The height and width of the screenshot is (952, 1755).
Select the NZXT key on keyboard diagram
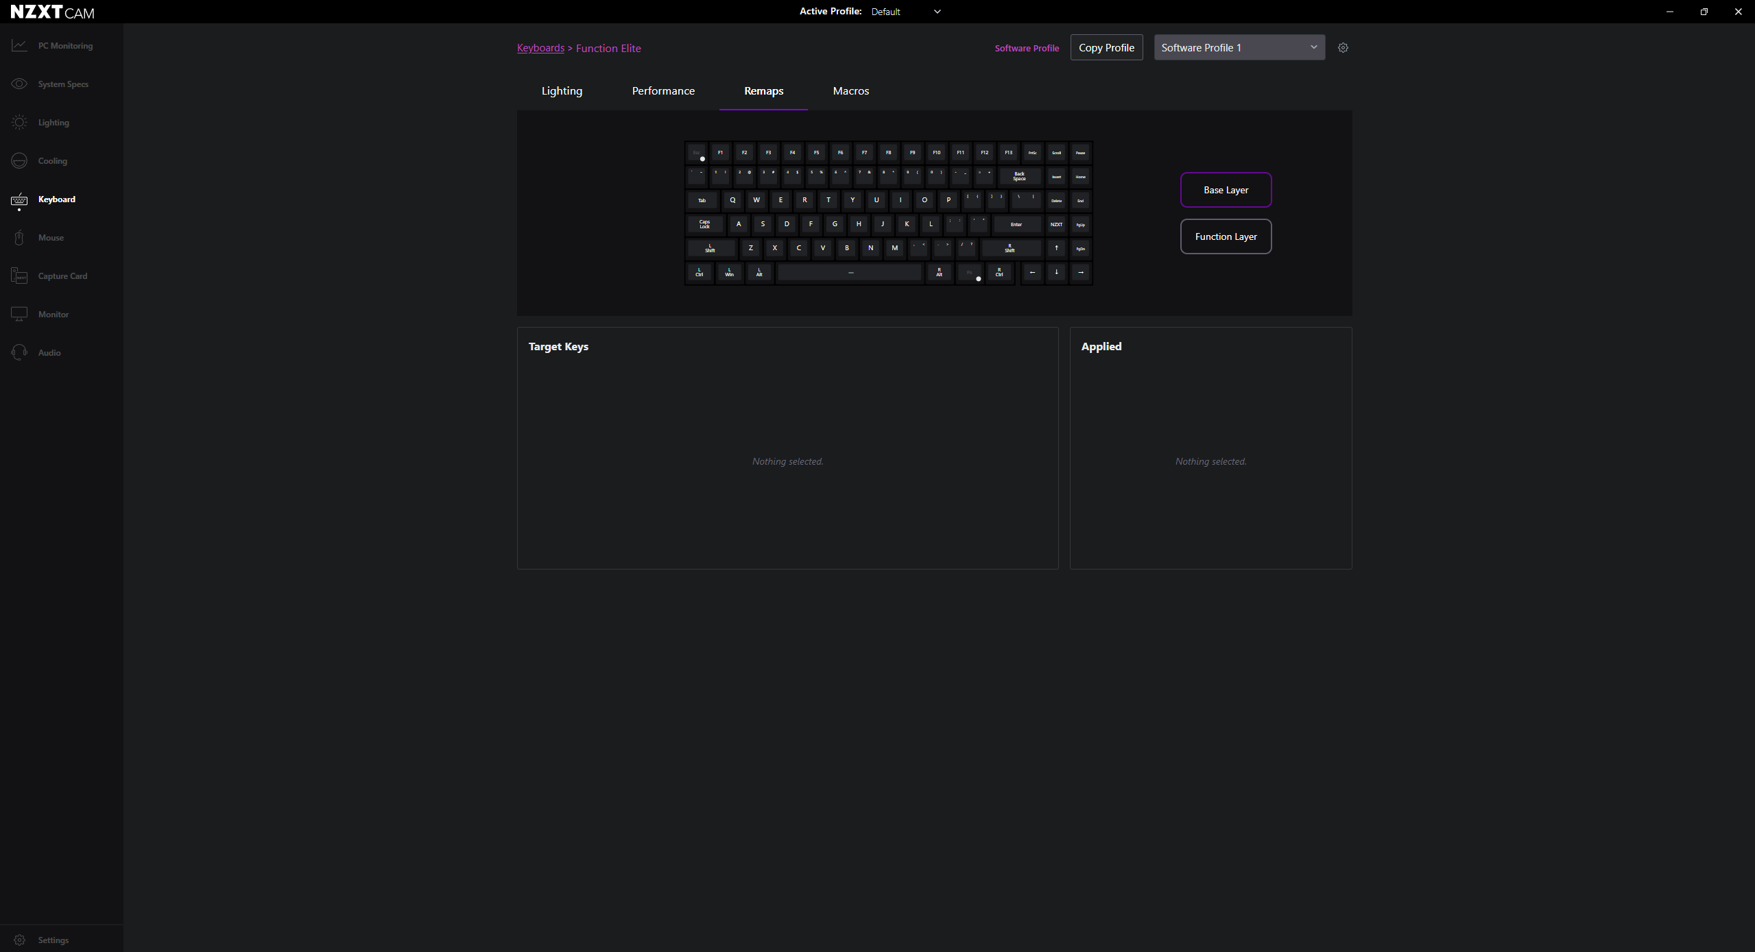(1056, 224)
